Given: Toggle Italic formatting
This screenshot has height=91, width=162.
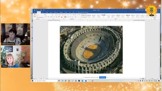Looking at the screenshot, I should pos(47,17).
